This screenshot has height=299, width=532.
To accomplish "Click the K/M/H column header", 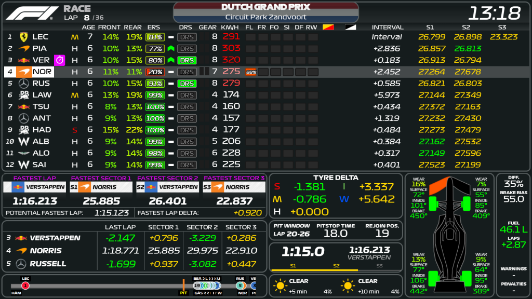I will click(x=230, y=28).
